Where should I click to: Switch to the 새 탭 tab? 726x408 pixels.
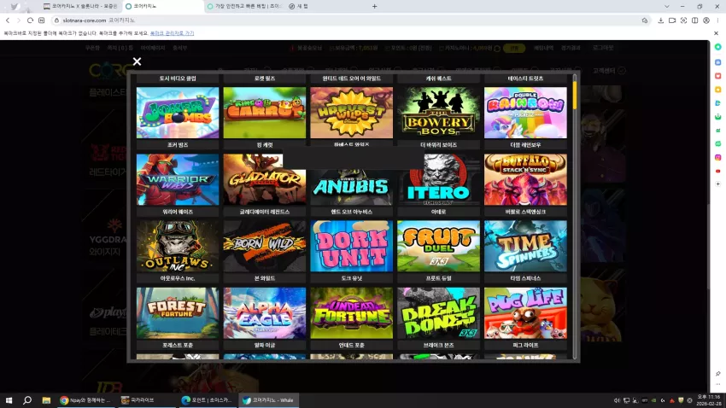coord(299,7)
